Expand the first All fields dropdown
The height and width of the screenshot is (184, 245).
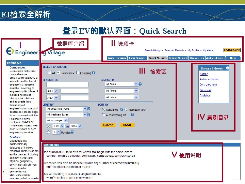121,84
